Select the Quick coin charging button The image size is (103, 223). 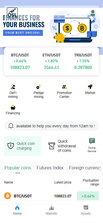coord(23,146)
